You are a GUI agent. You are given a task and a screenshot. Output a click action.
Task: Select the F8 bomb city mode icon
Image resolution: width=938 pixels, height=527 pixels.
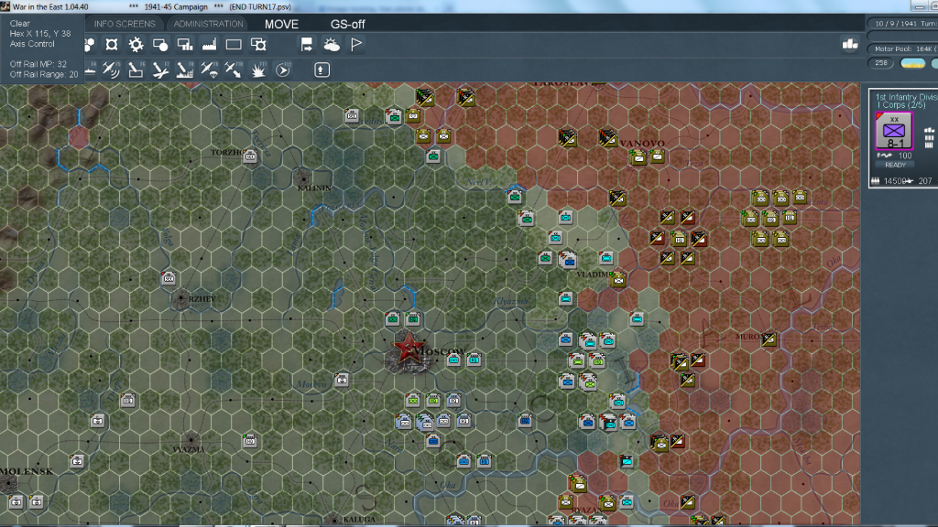click(x=185, y=69)
